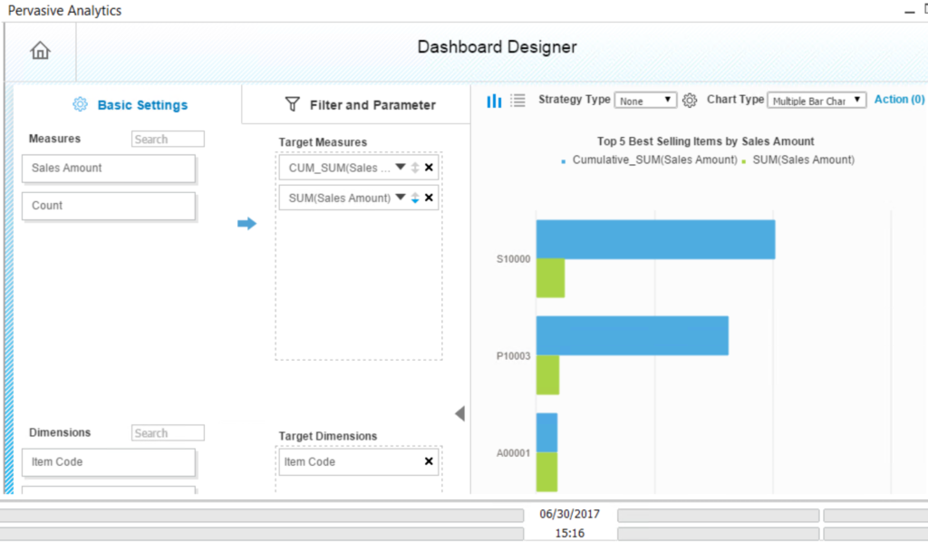Switch to chart view with the bar chart icon
The image size is (928, 542).
pos(493,100)
